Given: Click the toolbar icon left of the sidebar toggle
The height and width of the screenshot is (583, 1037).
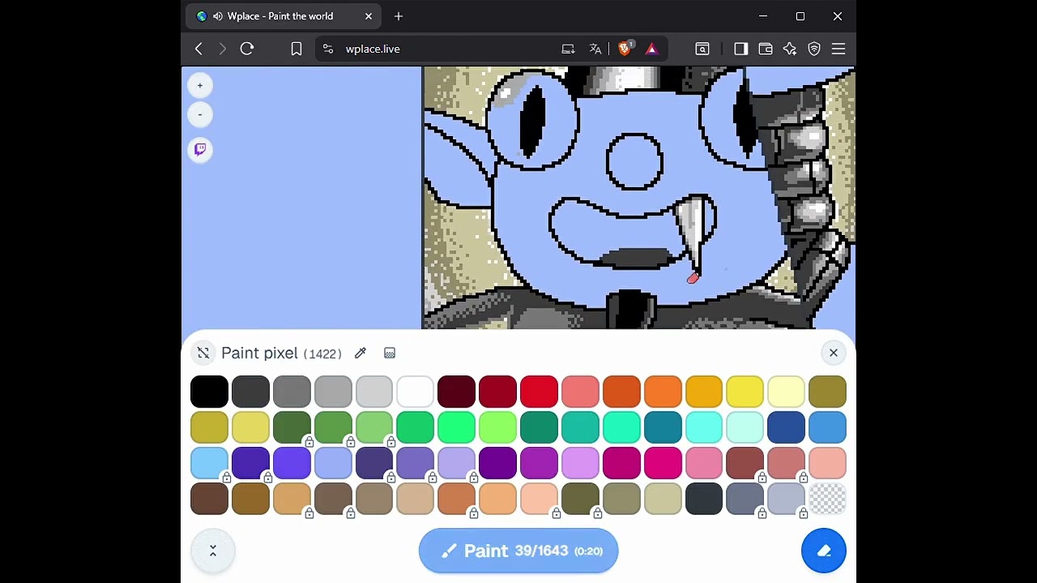Looking at the screenshot, I should 702,49.
